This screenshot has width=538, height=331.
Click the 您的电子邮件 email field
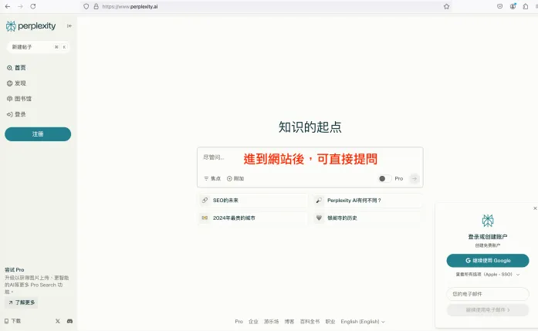coord(487,294)
